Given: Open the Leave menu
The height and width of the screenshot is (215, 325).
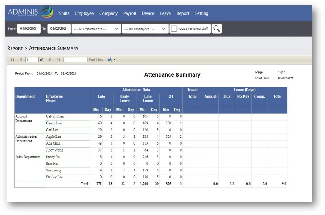Looking at the screenshot, I should click(x=165, y=13).
